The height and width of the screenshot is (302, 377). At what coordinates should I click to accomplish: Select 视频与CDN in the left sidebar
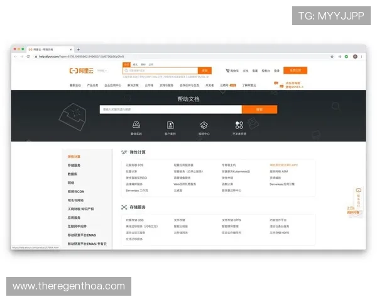coord(75,191)
